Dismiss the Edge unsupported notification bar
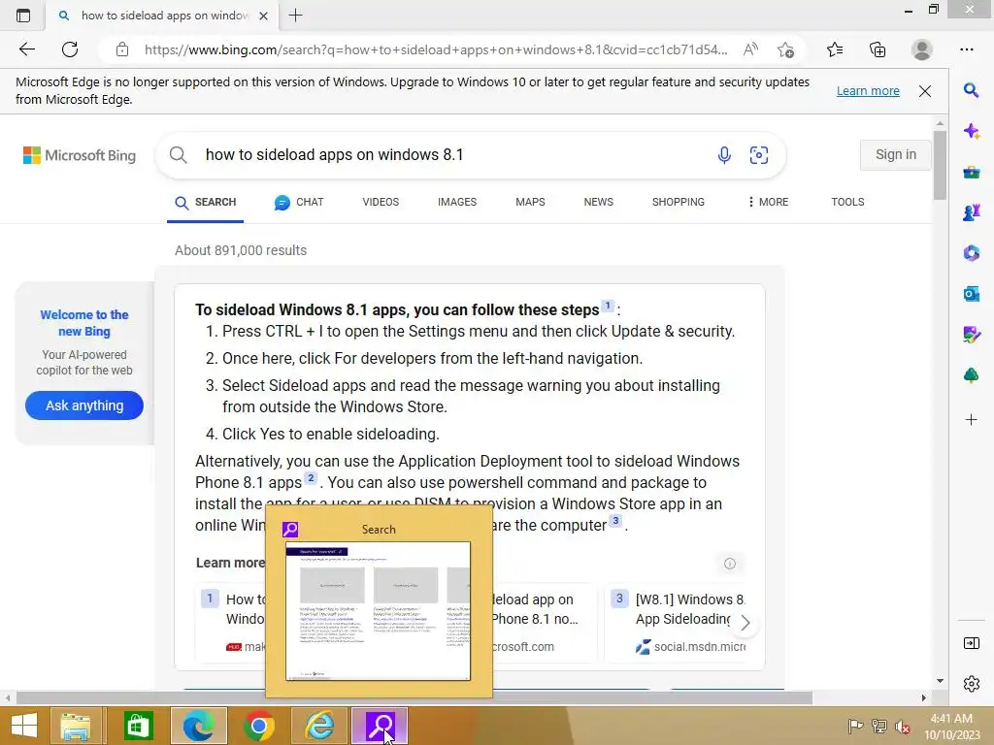Viewport: 994px width, 745px height. coord(925,91)
